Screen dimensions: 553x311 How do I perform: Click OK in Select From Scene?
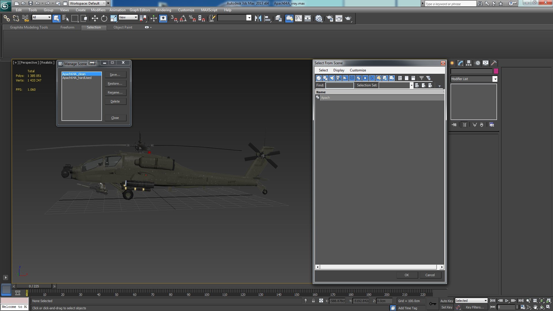[407, 275]
